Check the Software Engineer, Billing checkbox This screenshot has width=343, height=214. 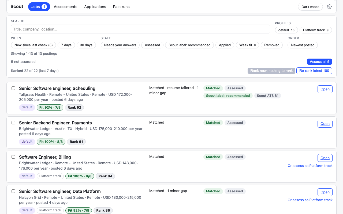click(x=13, y=157)
